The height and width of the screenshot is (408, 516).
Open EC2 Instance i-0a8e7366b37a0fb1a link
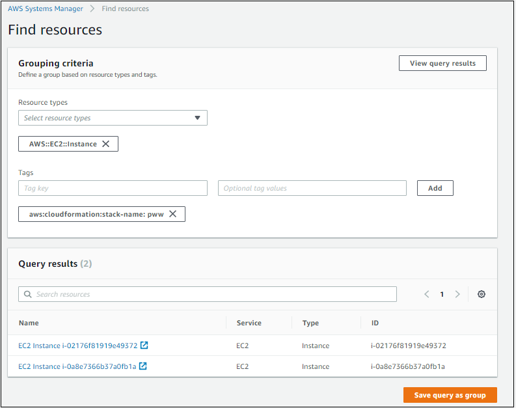77,366
